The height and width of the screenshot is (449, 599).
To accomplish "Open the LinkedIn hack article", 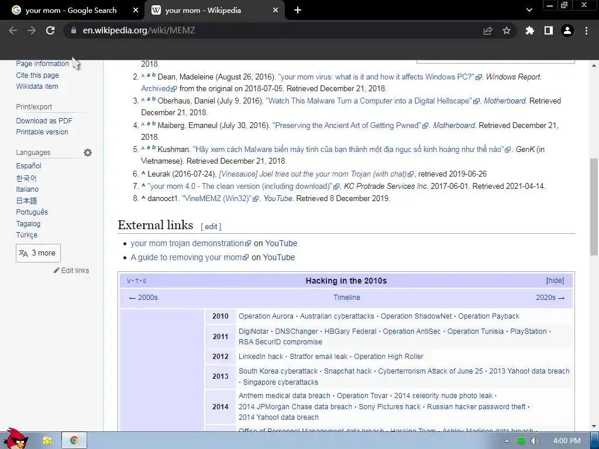I will 261,357.
